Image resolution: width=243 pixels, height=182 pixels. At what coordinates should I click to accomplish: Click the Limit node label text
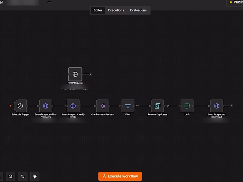(187, 114)
